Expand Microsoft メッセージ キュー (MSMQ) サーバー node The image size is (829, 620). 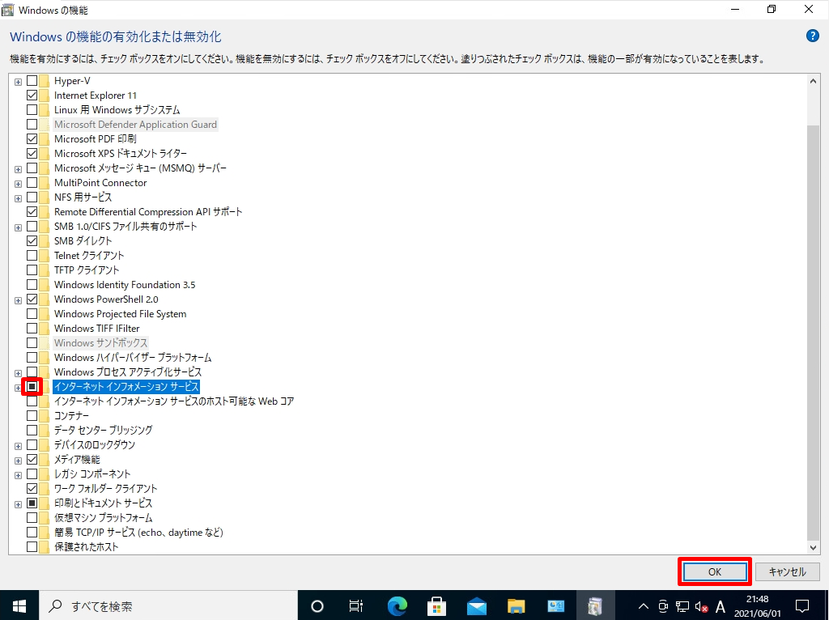(x=18, y=169)
